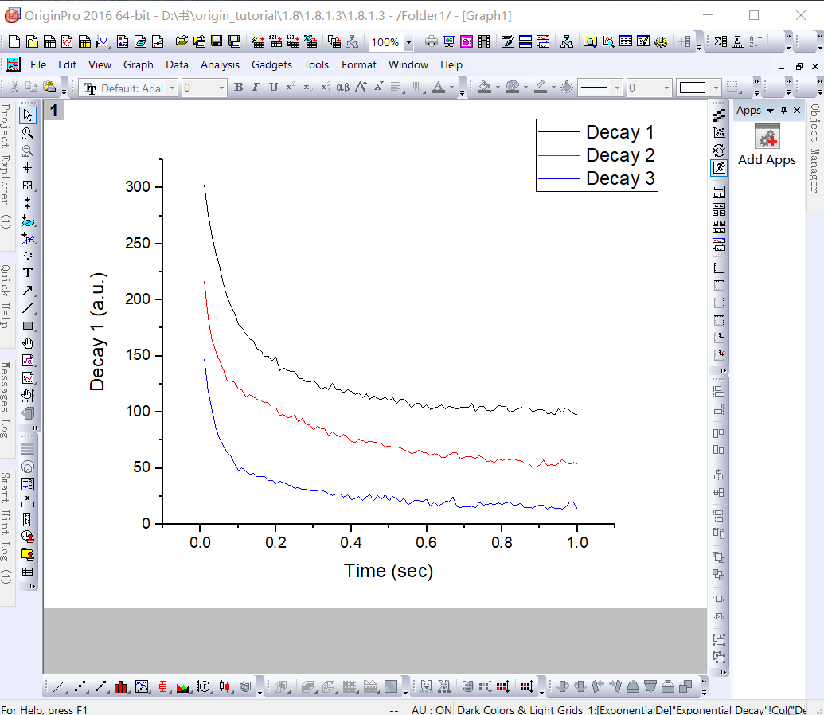Pin the Apps panel
This screenshot has height=715, width=824.
click(x=783, y=111)
